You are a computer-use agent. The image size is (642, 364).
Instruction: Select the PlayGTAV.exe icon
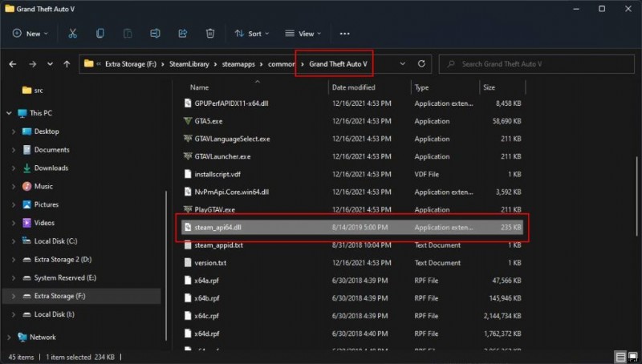tap(188, 209)
